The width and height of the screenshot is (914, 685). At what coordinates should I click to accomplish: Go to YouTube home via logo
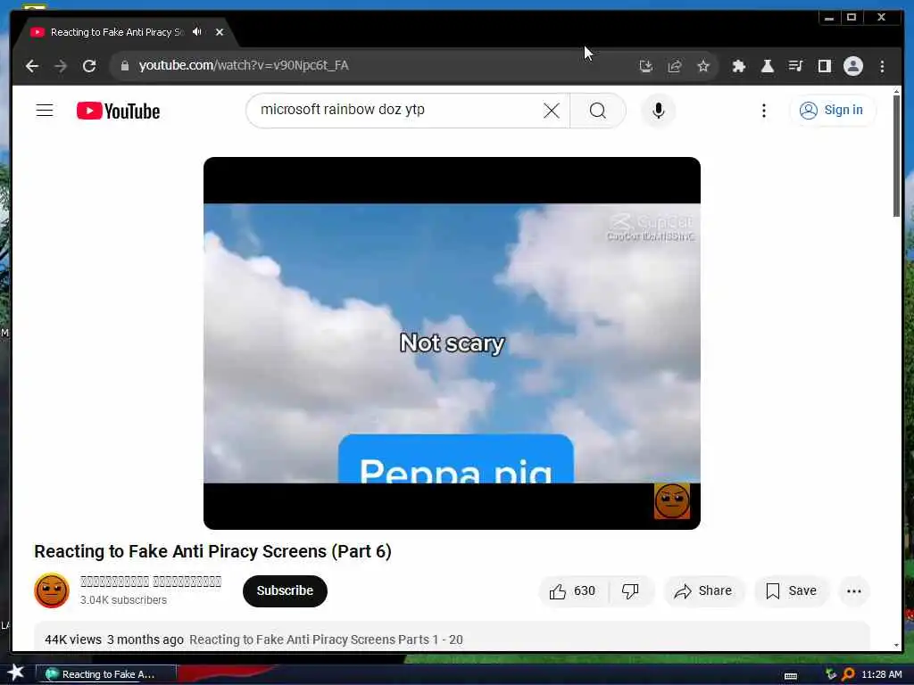coord(118,111)
